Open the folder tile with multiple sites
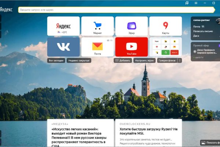Screen dimensions: 220x147 tap(165, 47)
